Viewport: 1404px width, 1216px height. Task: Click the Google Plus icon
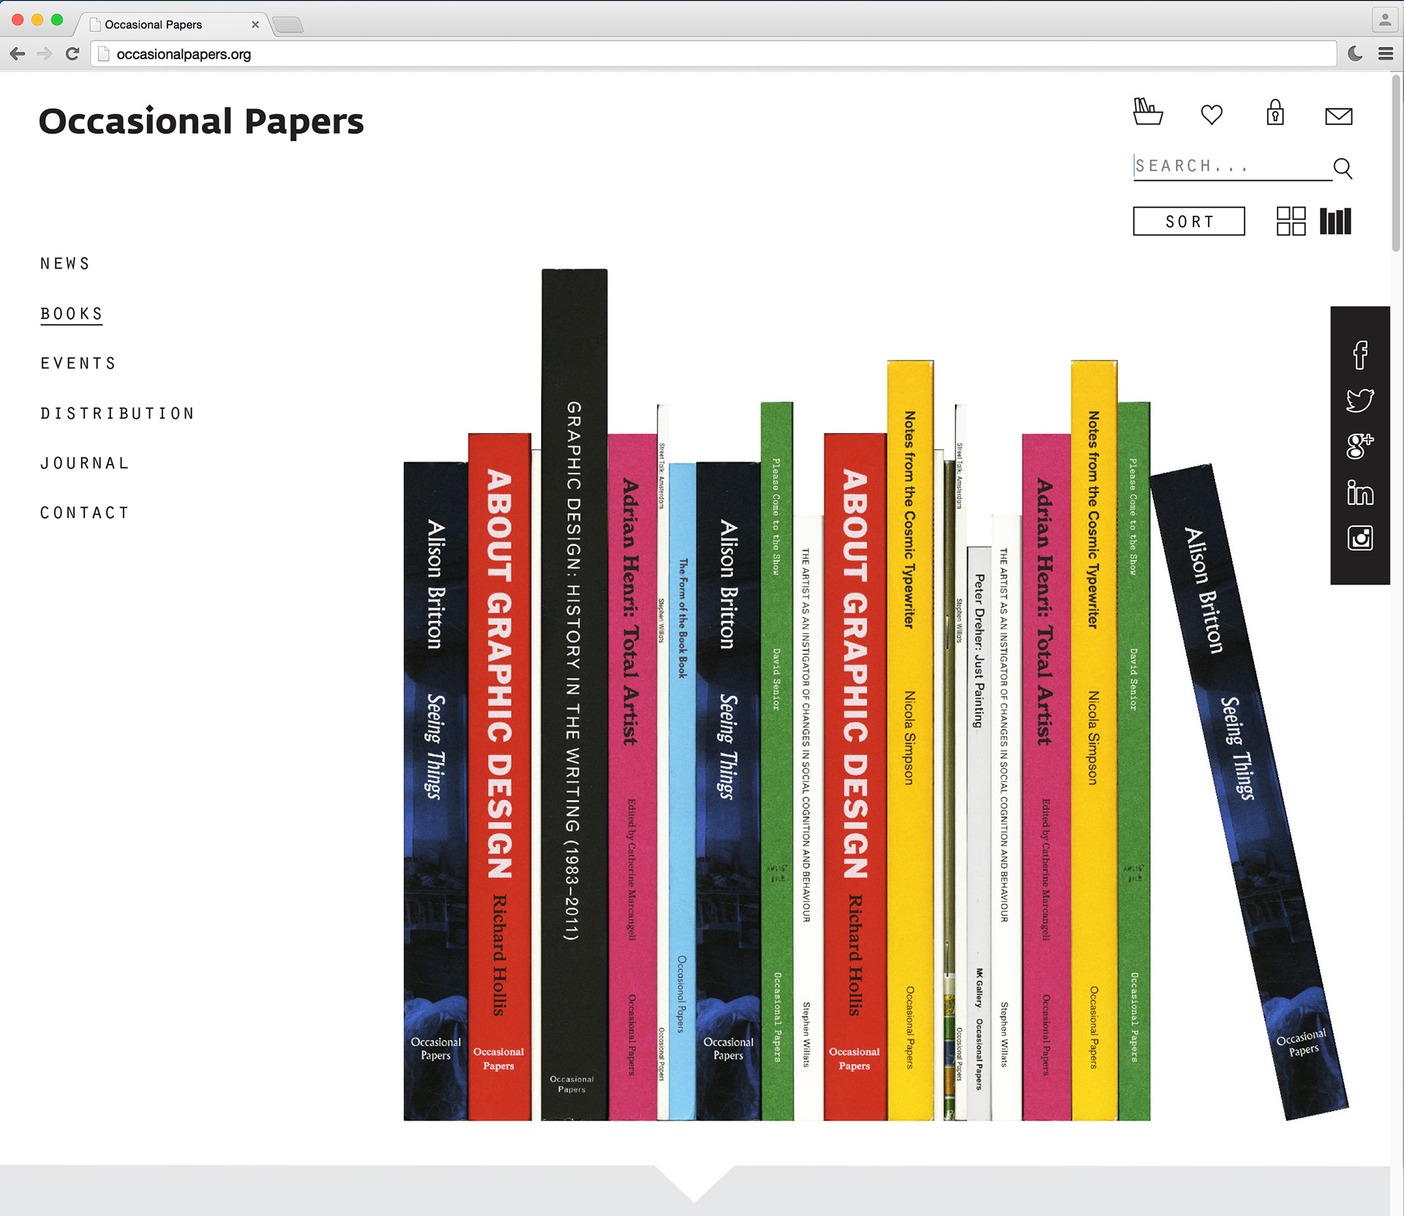tap(1359, 446)
